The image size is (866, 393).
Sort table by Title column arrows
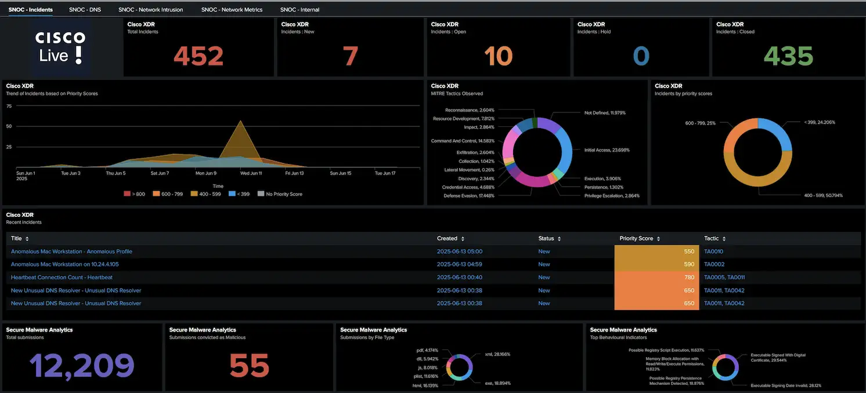pyautogui.click(x=27, y=239)
